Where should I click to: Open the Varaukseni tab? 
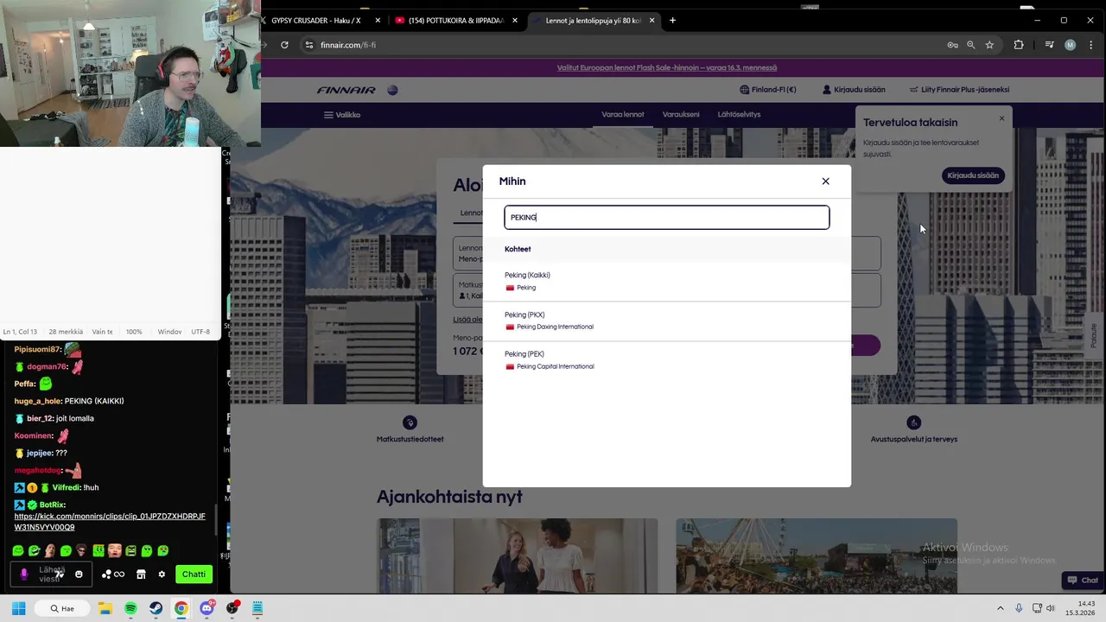tap(681, 114)
